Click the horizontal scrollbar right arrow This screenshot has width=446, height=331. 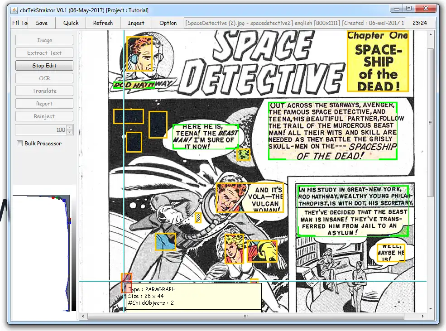[422, 316]
